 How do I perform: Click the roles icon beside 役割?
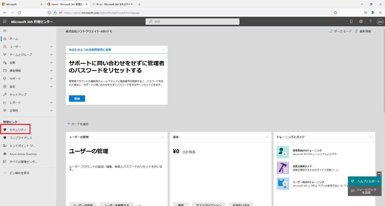coord(5,63)
